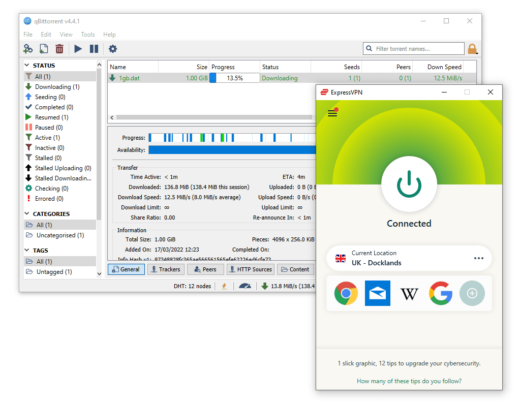Switch to the Content tab
This screenshot has height=403, width=520.
tap(295, 269)
